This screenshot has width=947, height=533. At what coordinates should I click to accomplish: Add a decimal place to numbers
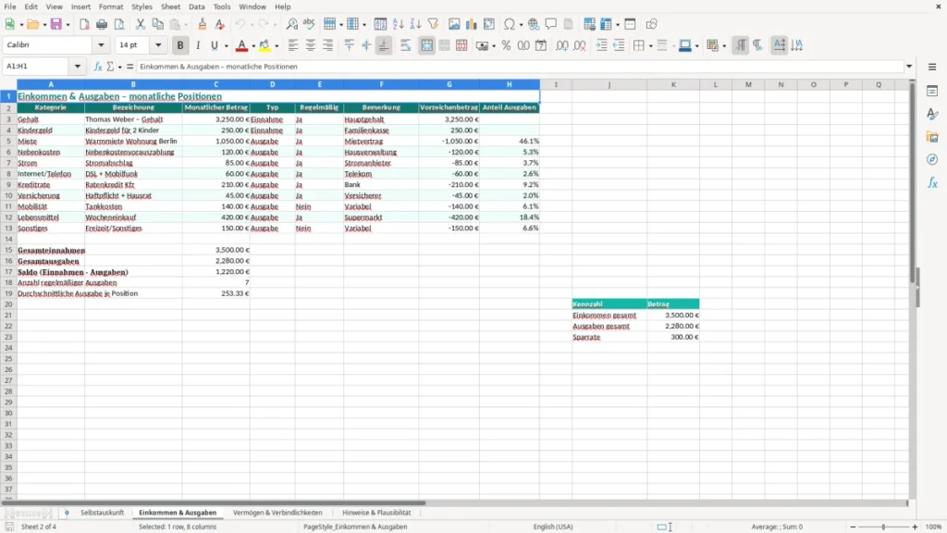pyautogui.click(x=561, y=45)
